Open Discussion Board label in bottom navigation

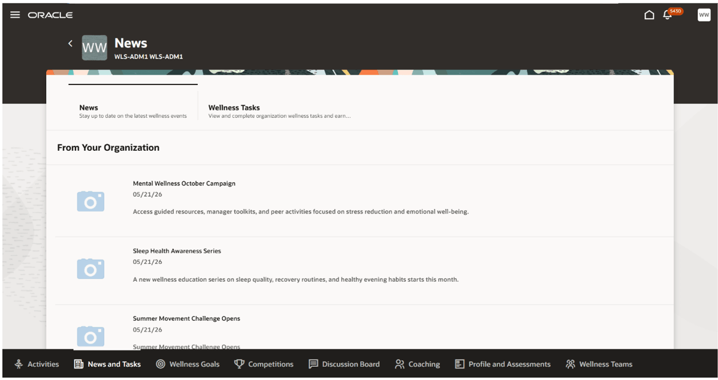coord(351,364)
